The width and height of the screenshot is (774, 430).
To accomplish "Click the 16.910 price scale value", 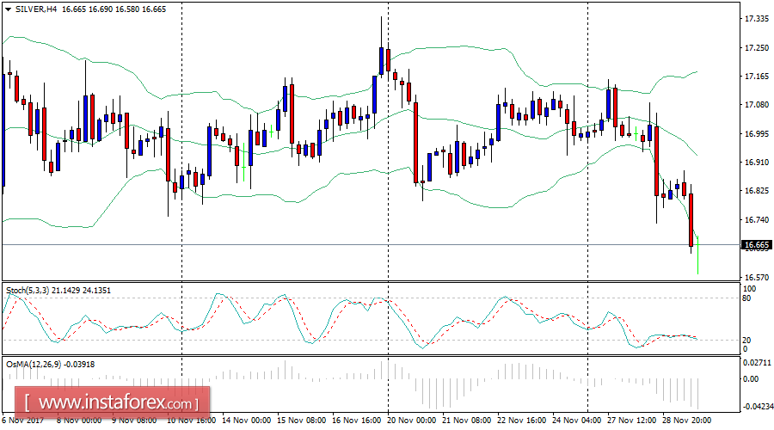I will tap(757, 162).
